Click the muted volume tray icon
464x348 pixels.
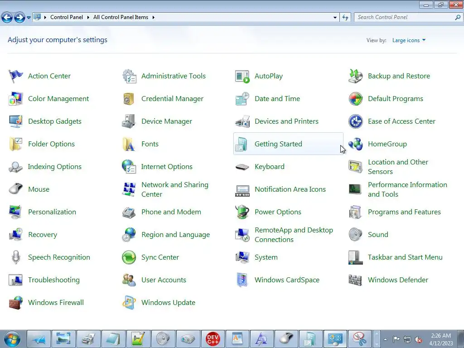click(x=418, y=339)
